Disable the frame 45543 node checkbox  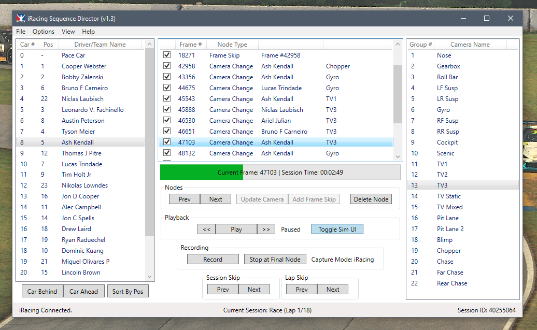[167, 98]
